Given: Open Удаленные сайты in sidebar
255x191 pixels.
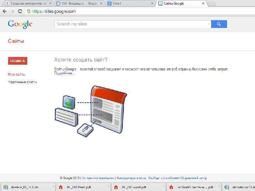Looking at the screenshot, I should (22, 82).
